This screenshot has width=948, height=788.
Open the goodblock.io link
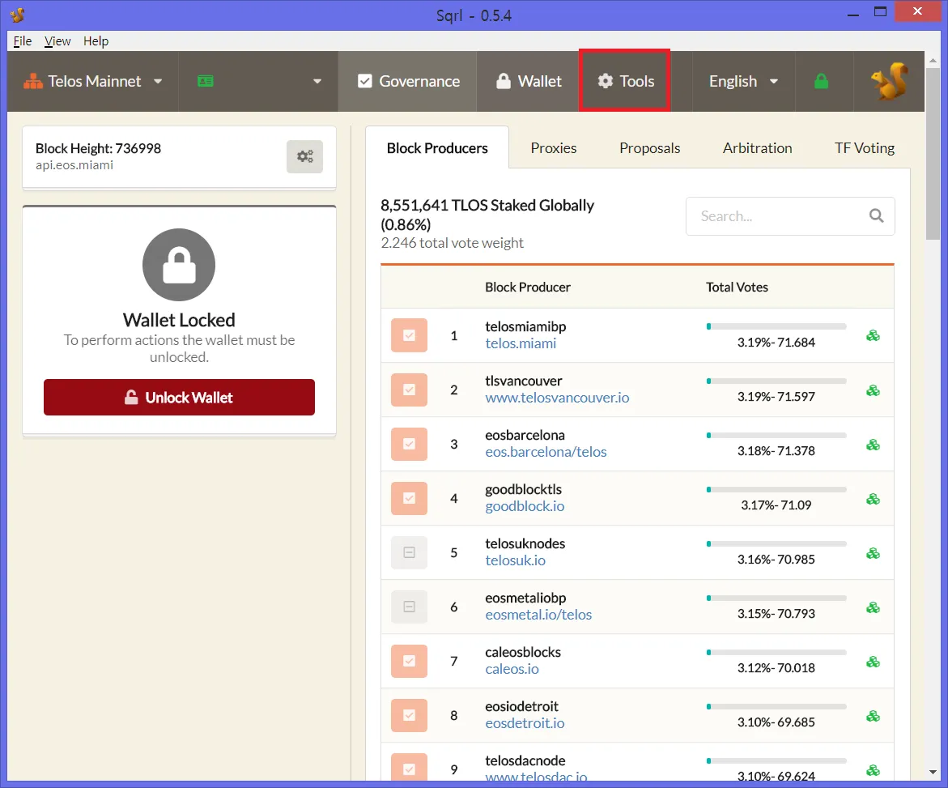(525, 506)
